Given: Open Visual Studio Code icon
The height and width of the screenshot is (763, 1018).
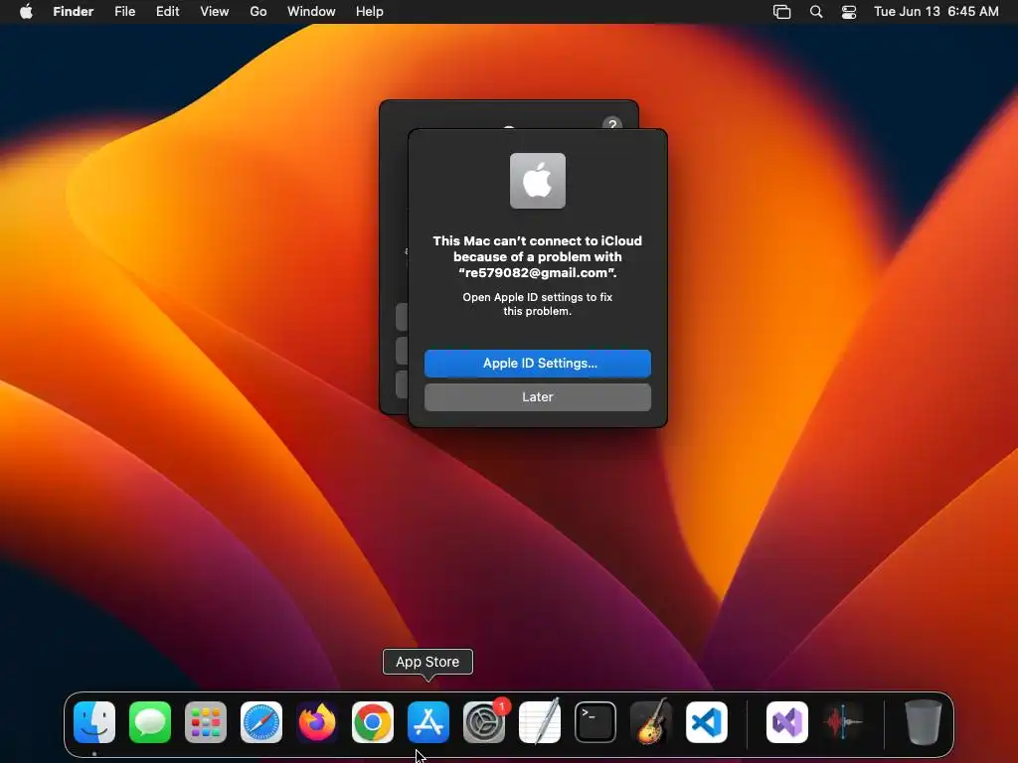Looking at the screenshot, I should tap(707, 722).
